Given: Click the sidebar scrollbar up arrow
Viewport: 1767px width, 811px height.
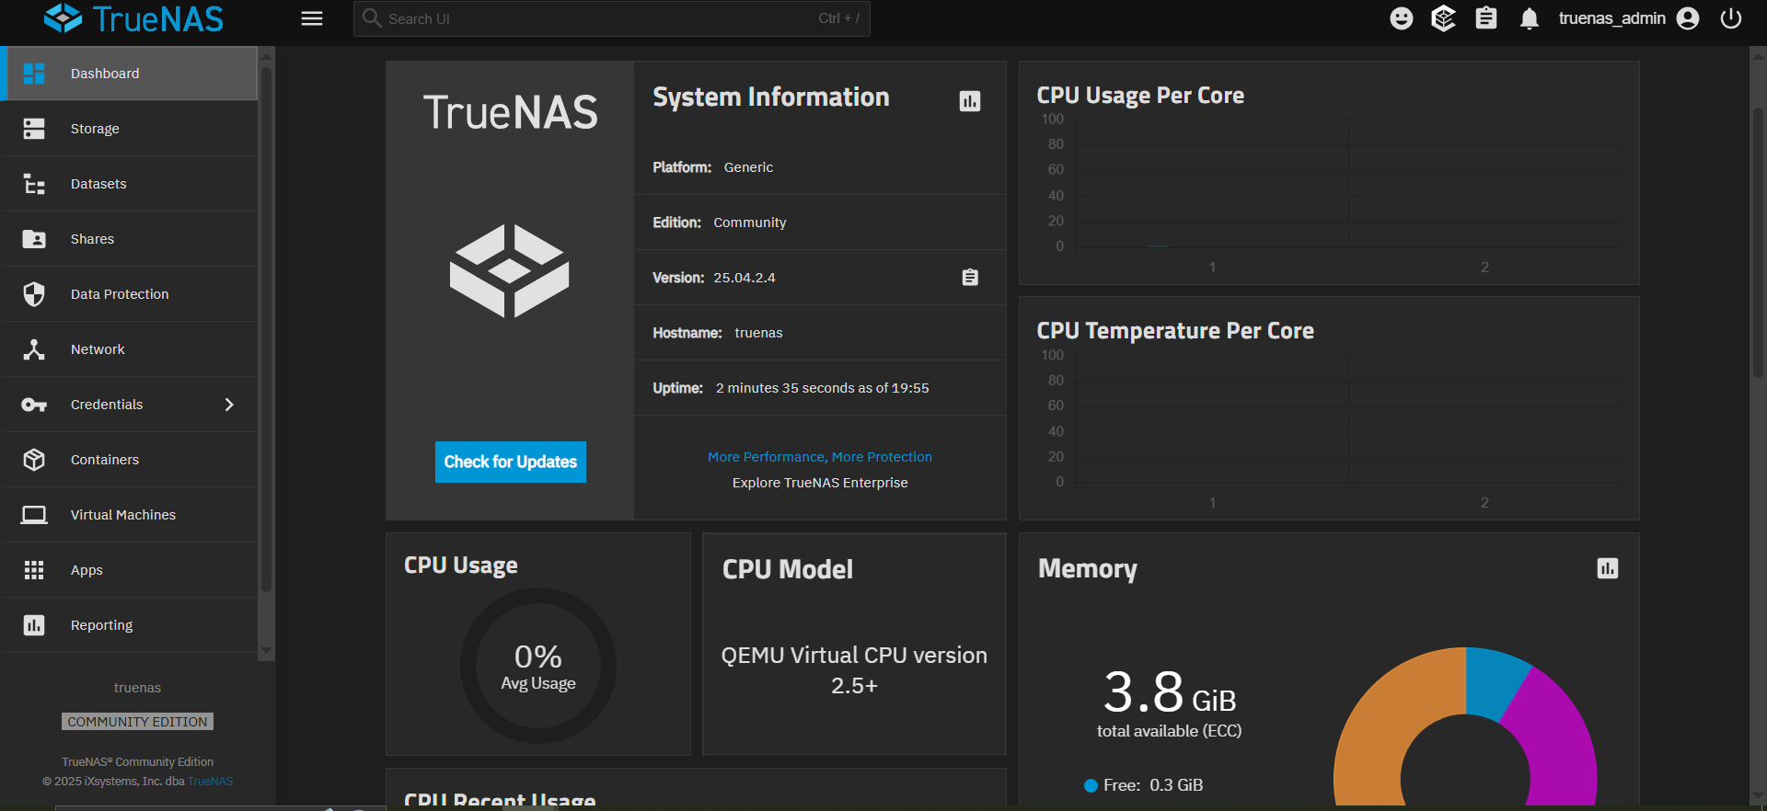Looking at the screenshot, I should click(x=267, y=55).
